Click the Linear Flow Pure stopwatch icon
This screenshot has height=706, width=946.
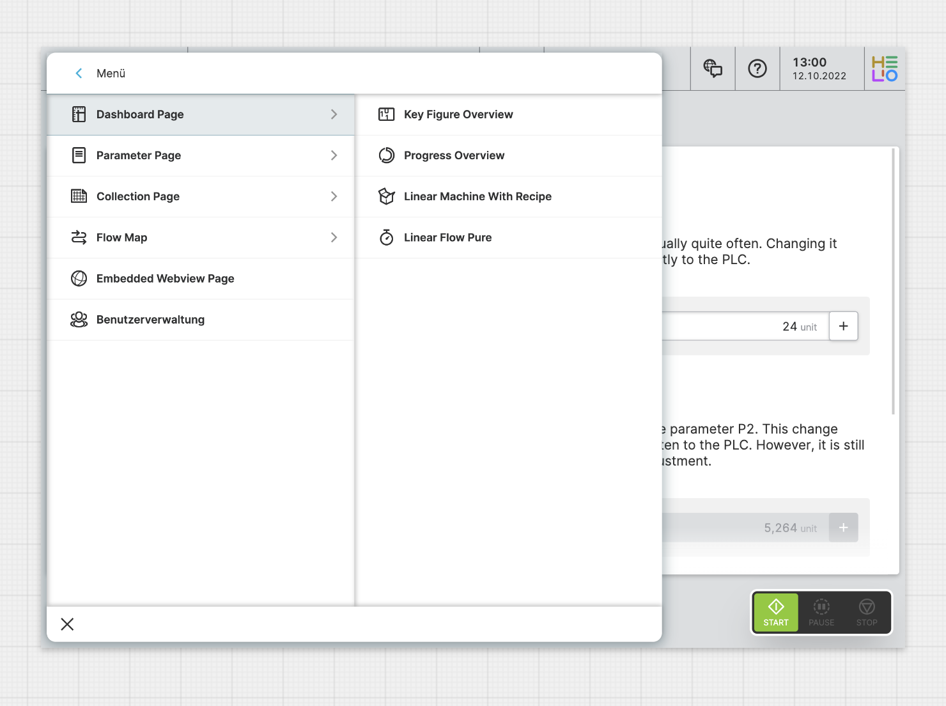click(386, 237)
